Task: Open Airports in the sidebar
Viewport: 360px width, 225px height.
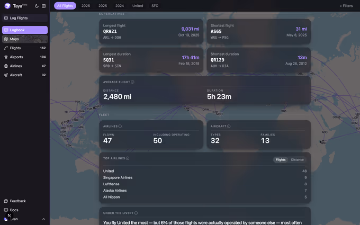Action: tap(25, 57)
